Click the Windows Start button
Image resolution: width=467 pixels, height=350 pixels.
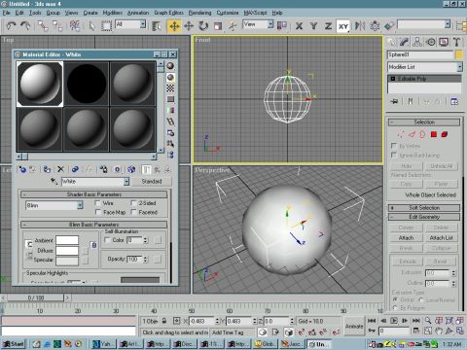(14, 344)
